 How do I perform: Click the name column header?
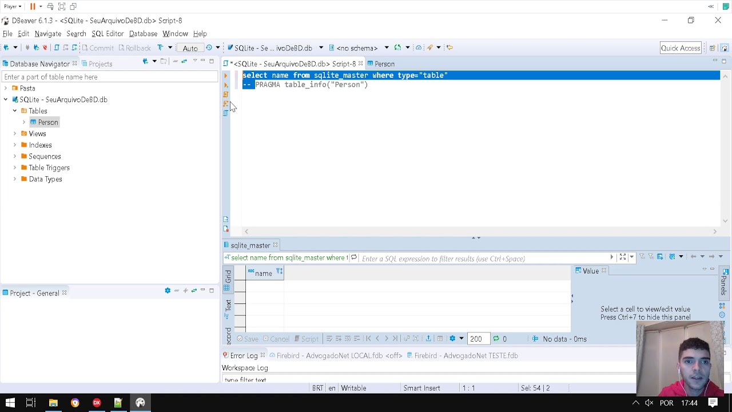coord(265,274)
